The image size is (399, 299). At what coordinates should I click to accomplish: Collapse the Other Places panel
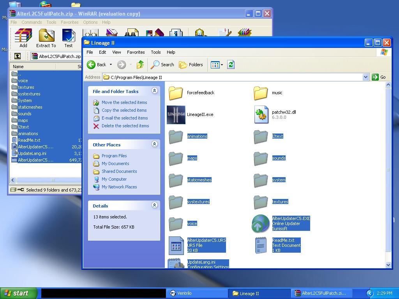(154, 144)
